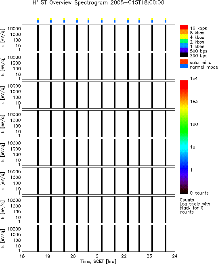Click the red swatch beside 16 kbps
Image resolution: width=218 pixels, height=264 pixels.
184,27
